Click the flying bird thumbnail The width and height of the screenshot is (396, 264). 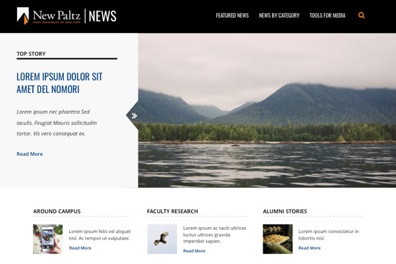[x=162, y=239]
